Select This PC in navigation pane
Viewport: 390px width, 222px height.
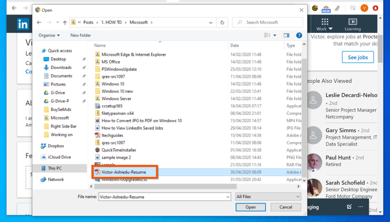(55, 168)
